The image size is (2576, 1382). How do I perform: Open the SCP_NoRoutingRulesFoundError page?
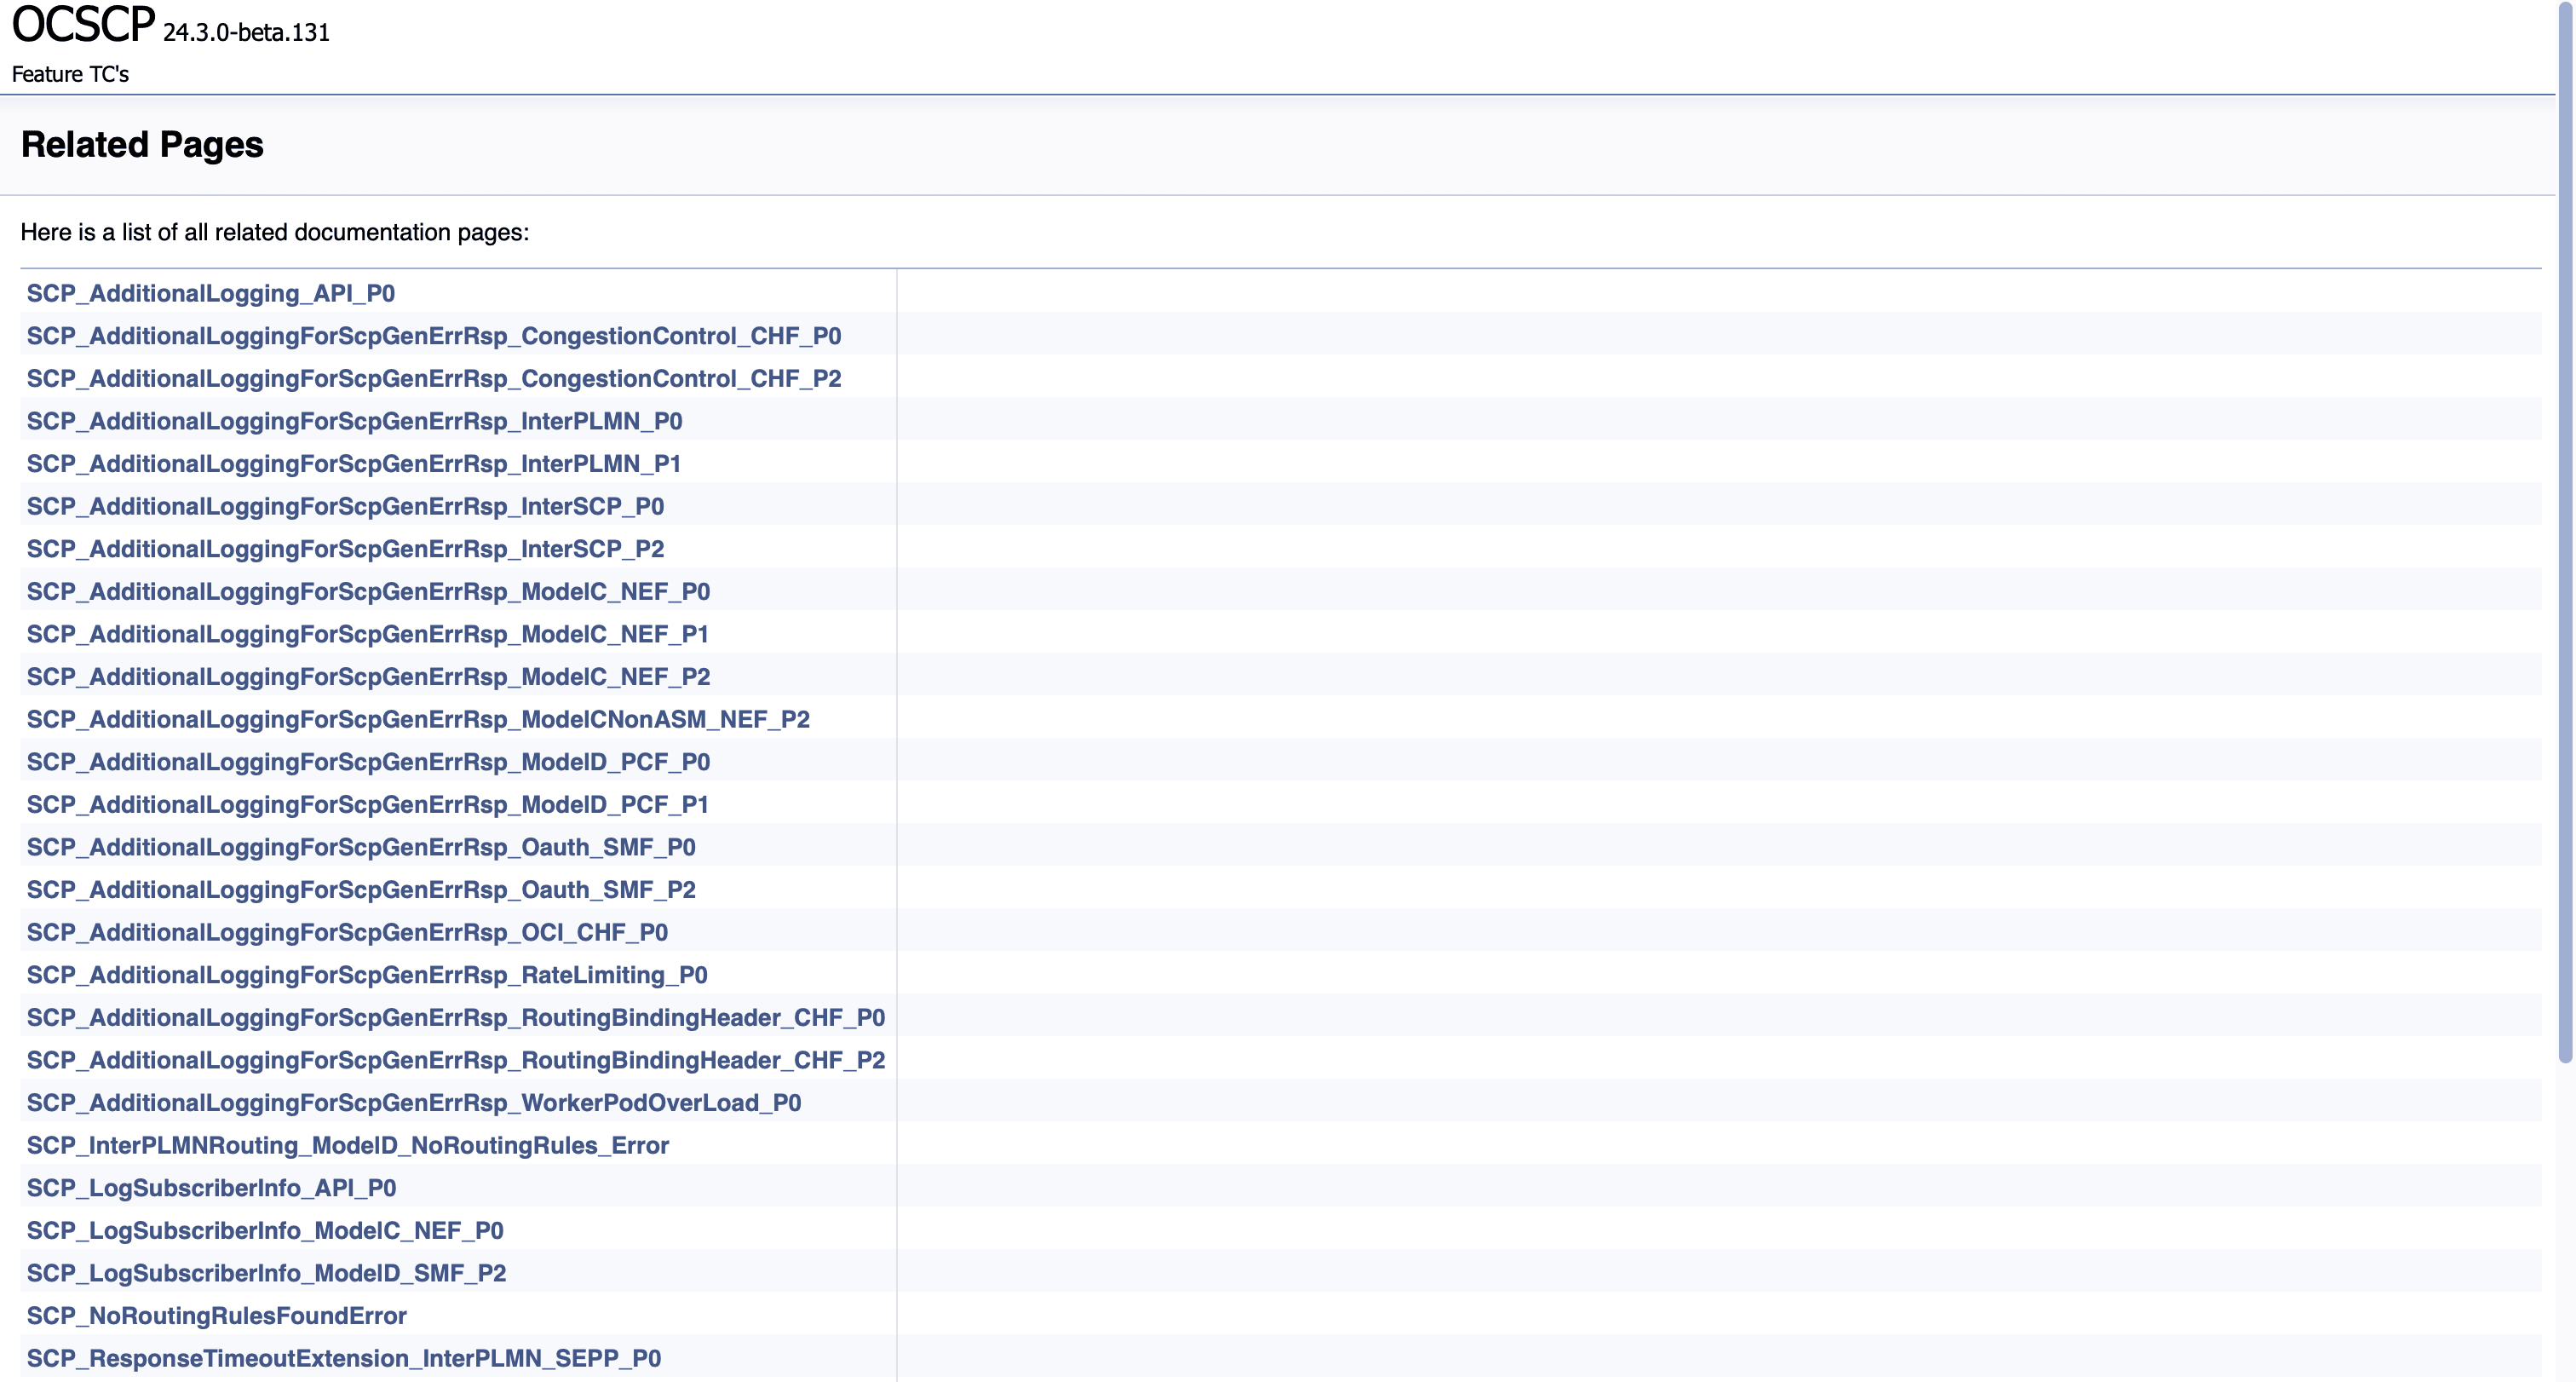tap(216, 1316)
